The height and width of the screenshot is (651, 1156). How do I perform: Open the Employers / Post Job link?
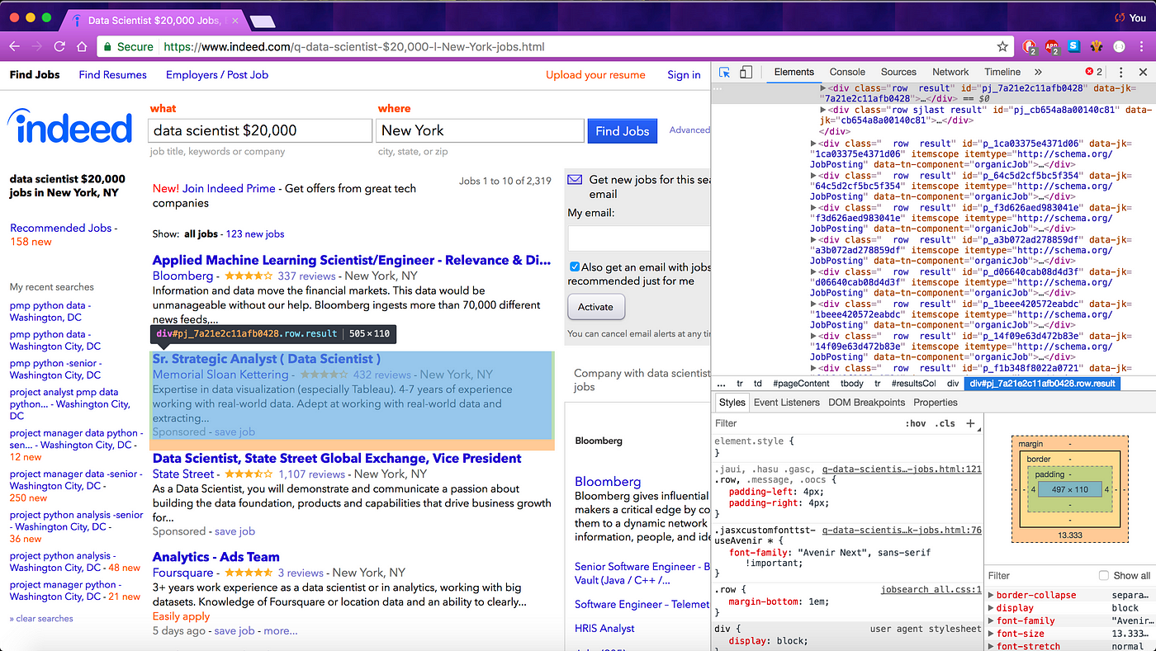[x=217, y=74]
